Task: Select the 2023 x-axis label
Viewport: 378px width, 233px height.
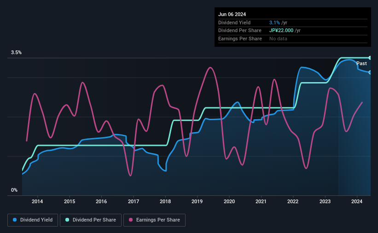Action: click(x=325, y=201)
